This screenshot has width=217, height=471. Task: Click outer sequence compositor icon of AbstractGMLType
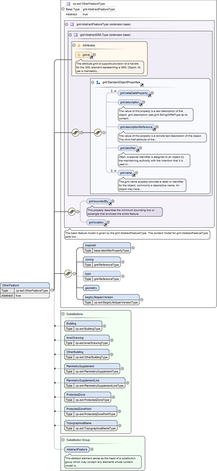[76, 133]
